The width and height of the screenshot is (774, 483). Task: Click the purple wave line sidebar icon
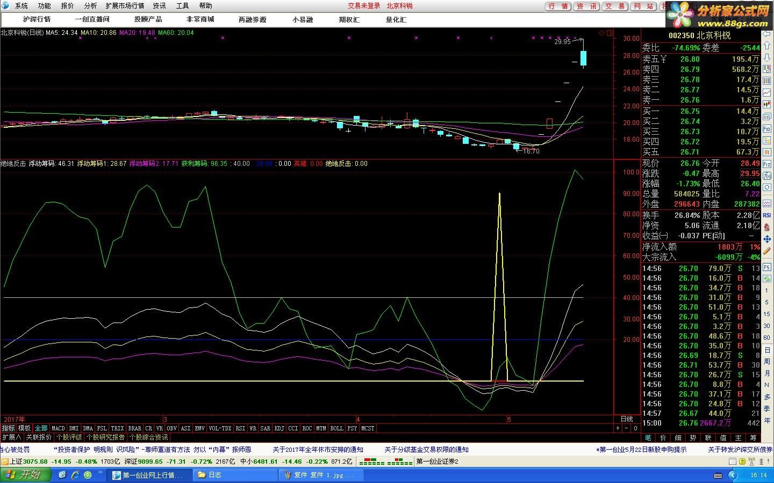point(767,203)
